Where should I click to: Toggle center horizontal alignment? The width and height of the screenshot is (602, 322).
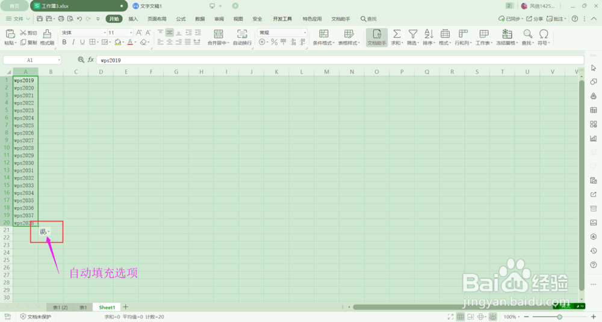point(170,42)
